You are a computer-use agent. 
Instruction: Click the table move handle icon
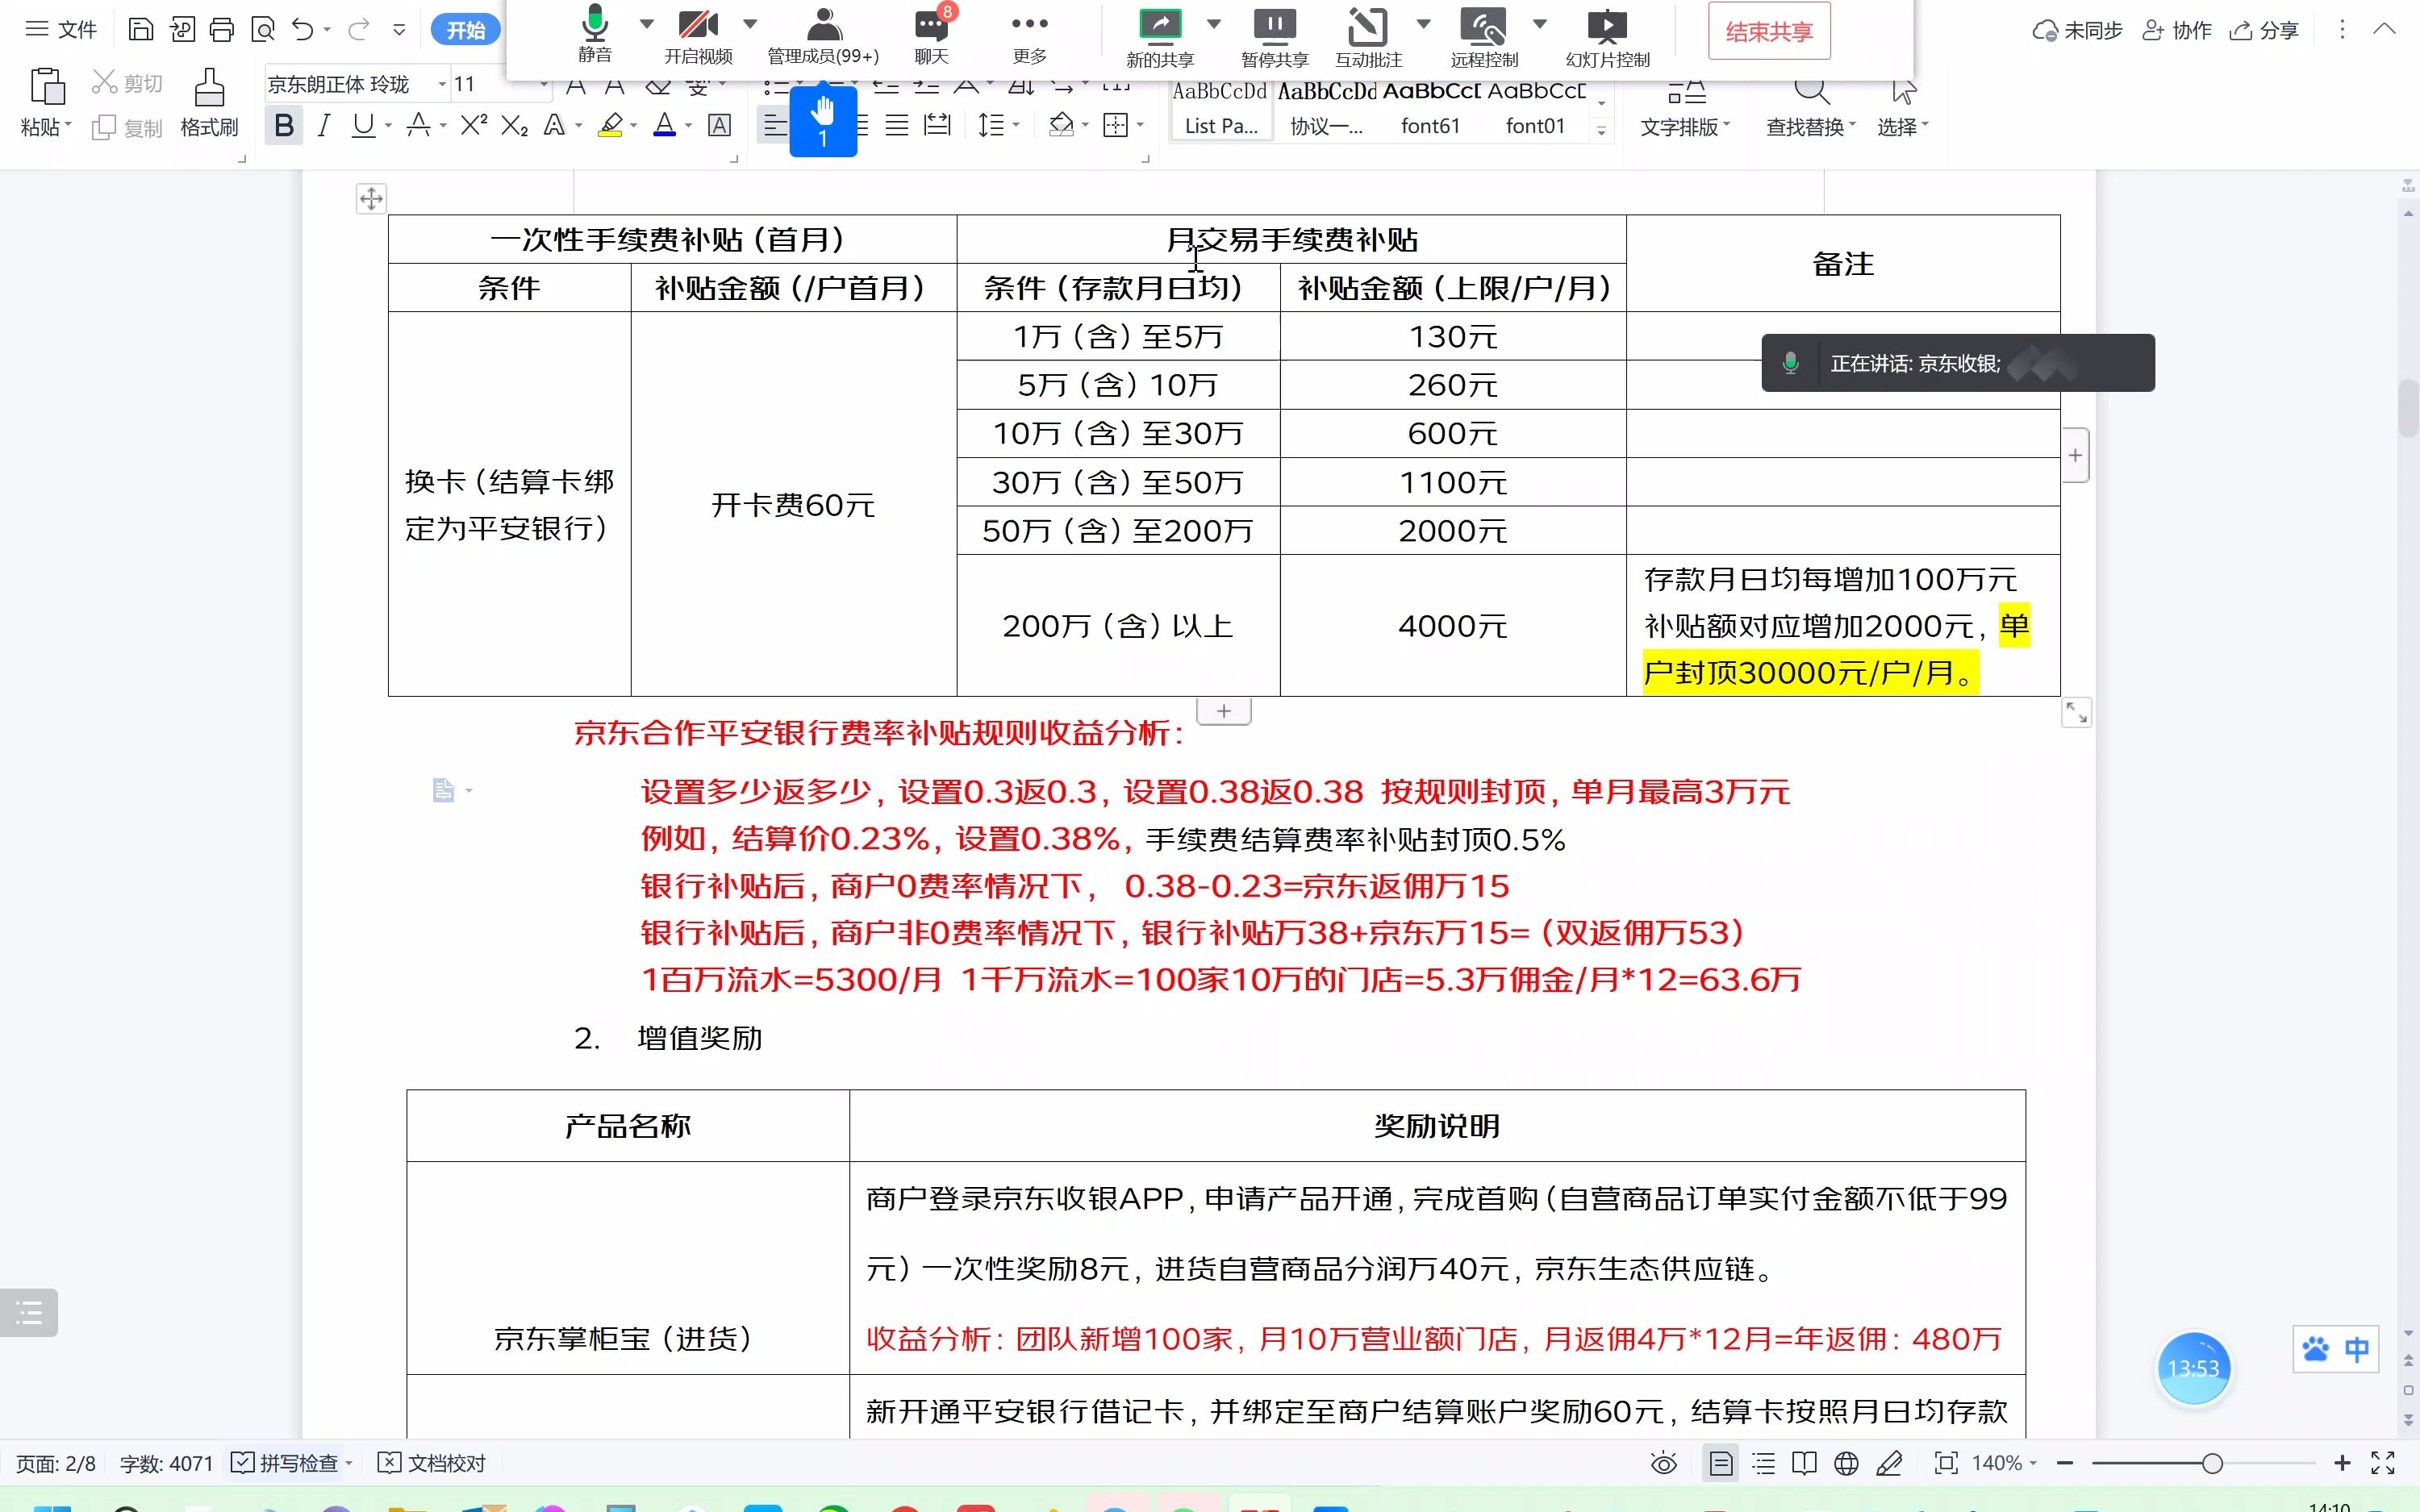tap(371, 198)
